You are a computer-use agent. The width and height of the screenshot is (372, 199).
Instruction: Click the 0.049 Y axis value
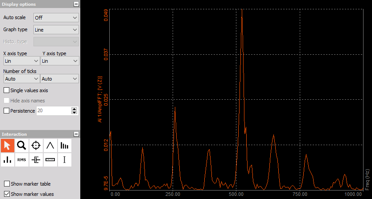coord(106,15)
